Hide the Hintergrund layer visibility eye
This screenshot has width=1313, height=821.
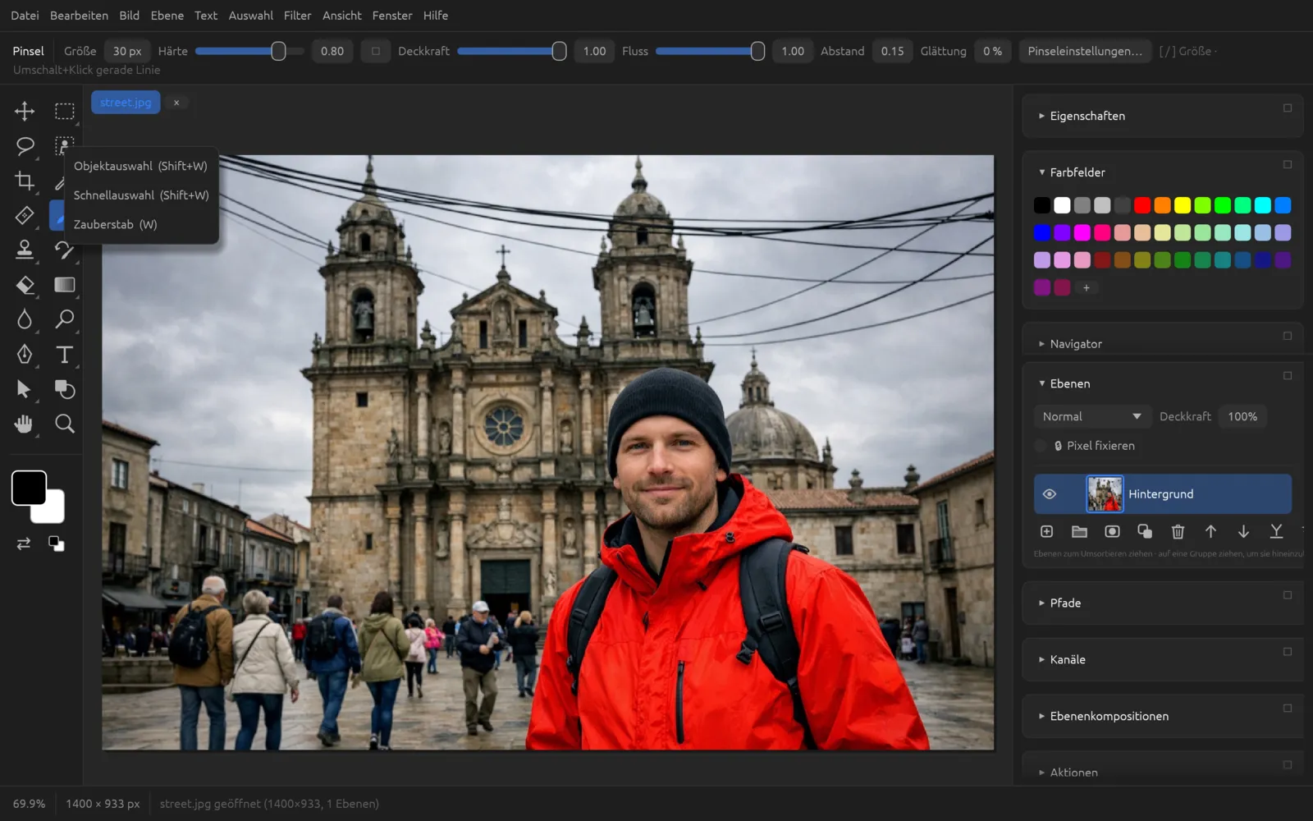pos(1049,494)
